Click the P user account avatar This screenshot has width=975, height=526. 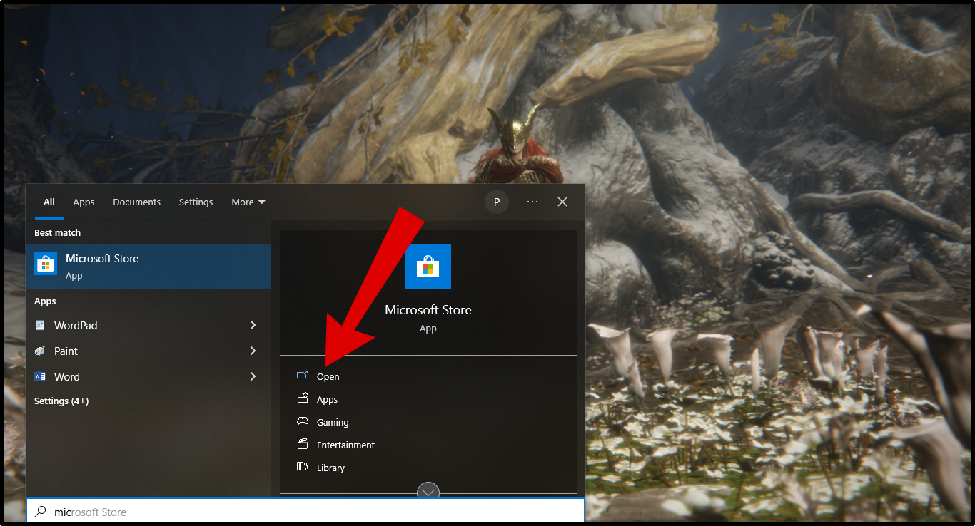(x=497, y=202)
